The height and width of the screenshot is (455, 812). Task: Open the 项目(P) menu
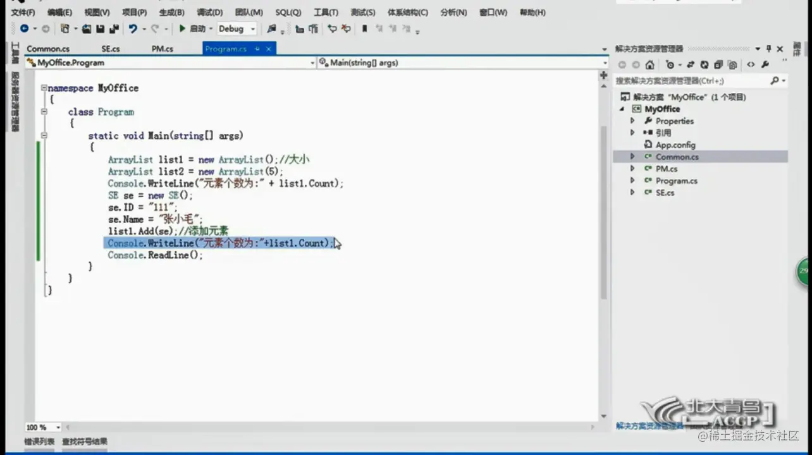(134, 12)
